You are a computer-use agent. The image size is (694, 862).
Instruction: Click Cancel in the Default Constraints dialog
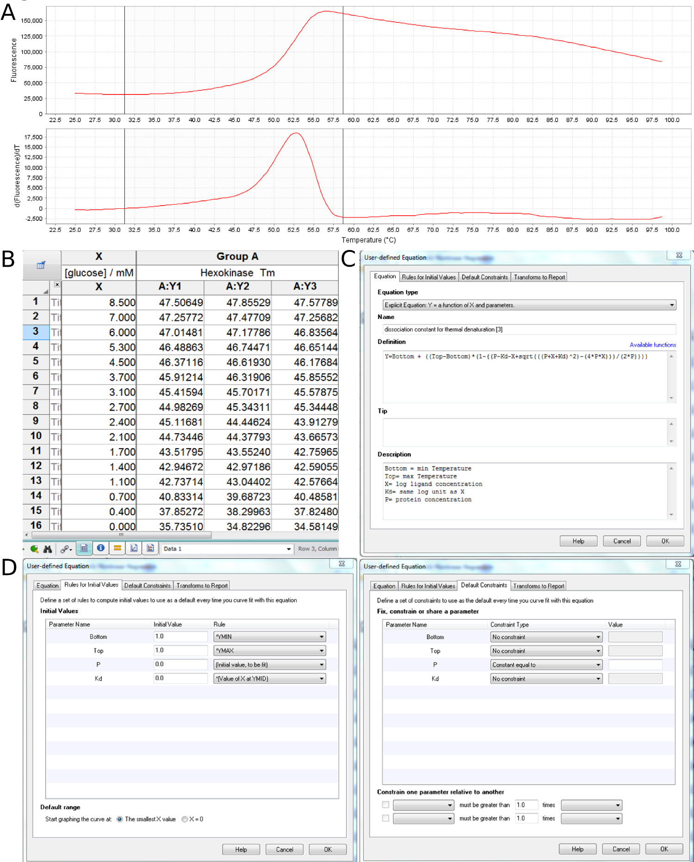coord(621,849)
